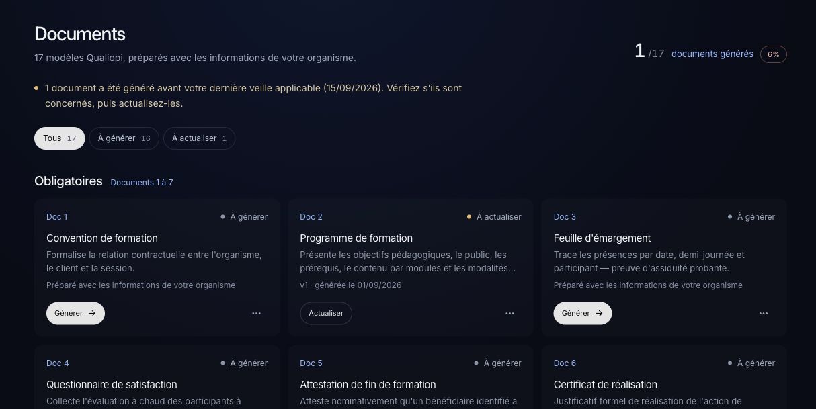Select the Tous filter tab
This screenshot has height=409, width=816.
[x=60, y=138]
